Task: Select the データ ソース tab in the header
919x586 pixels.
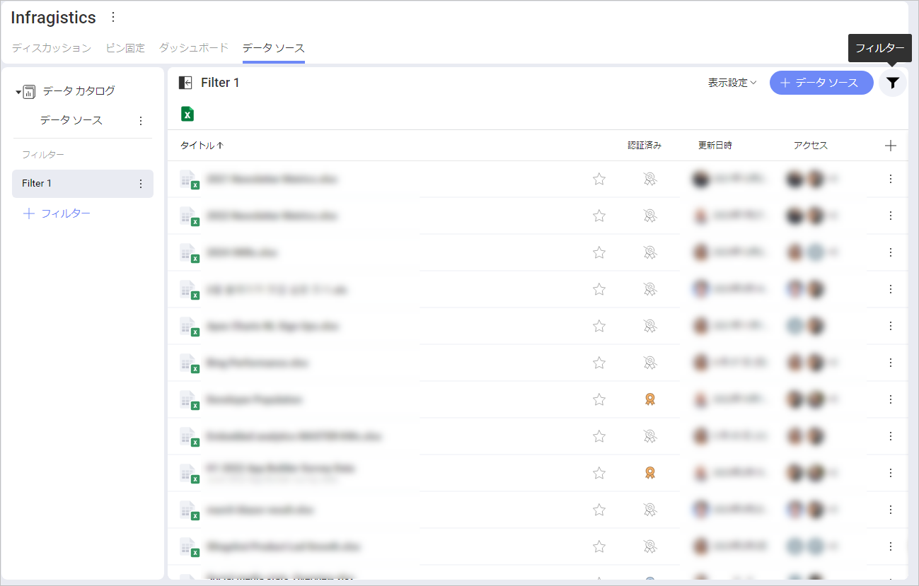Action: pyautogui.click(x=274, y=48)
